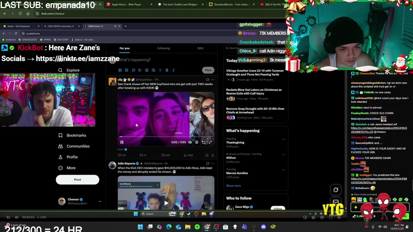Expand tweet video to fullscreen
Image resolution: width=413 pixels, height=232 pixels.
(210, 142)
